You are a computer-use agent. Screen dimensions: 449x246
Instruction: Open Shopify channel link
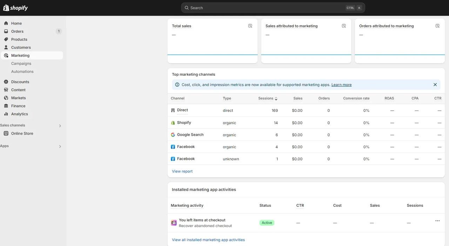coord(184,123)
